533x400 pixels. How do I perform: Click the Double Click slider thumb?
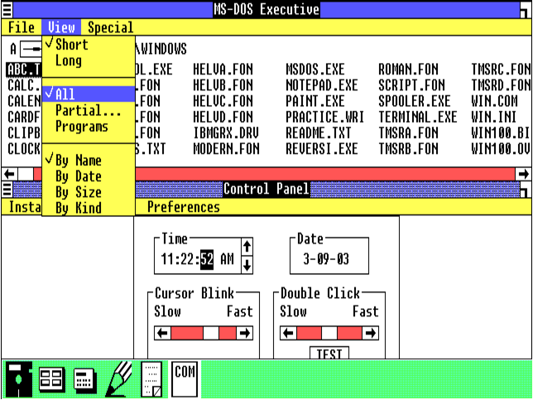[x=329, y=333]
